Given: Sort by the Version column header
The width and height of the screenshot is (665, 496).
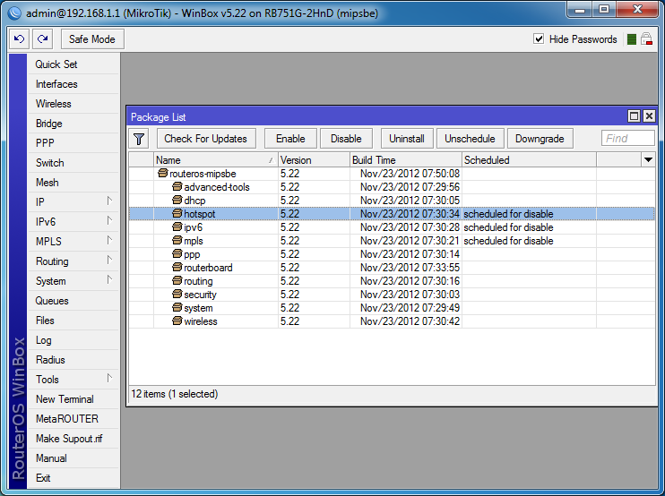Looking at the screenshot, I should [x=314, y=160].
